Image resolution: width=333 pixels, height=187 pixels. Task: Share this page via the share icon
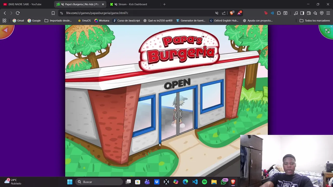[x=224, y=13]
